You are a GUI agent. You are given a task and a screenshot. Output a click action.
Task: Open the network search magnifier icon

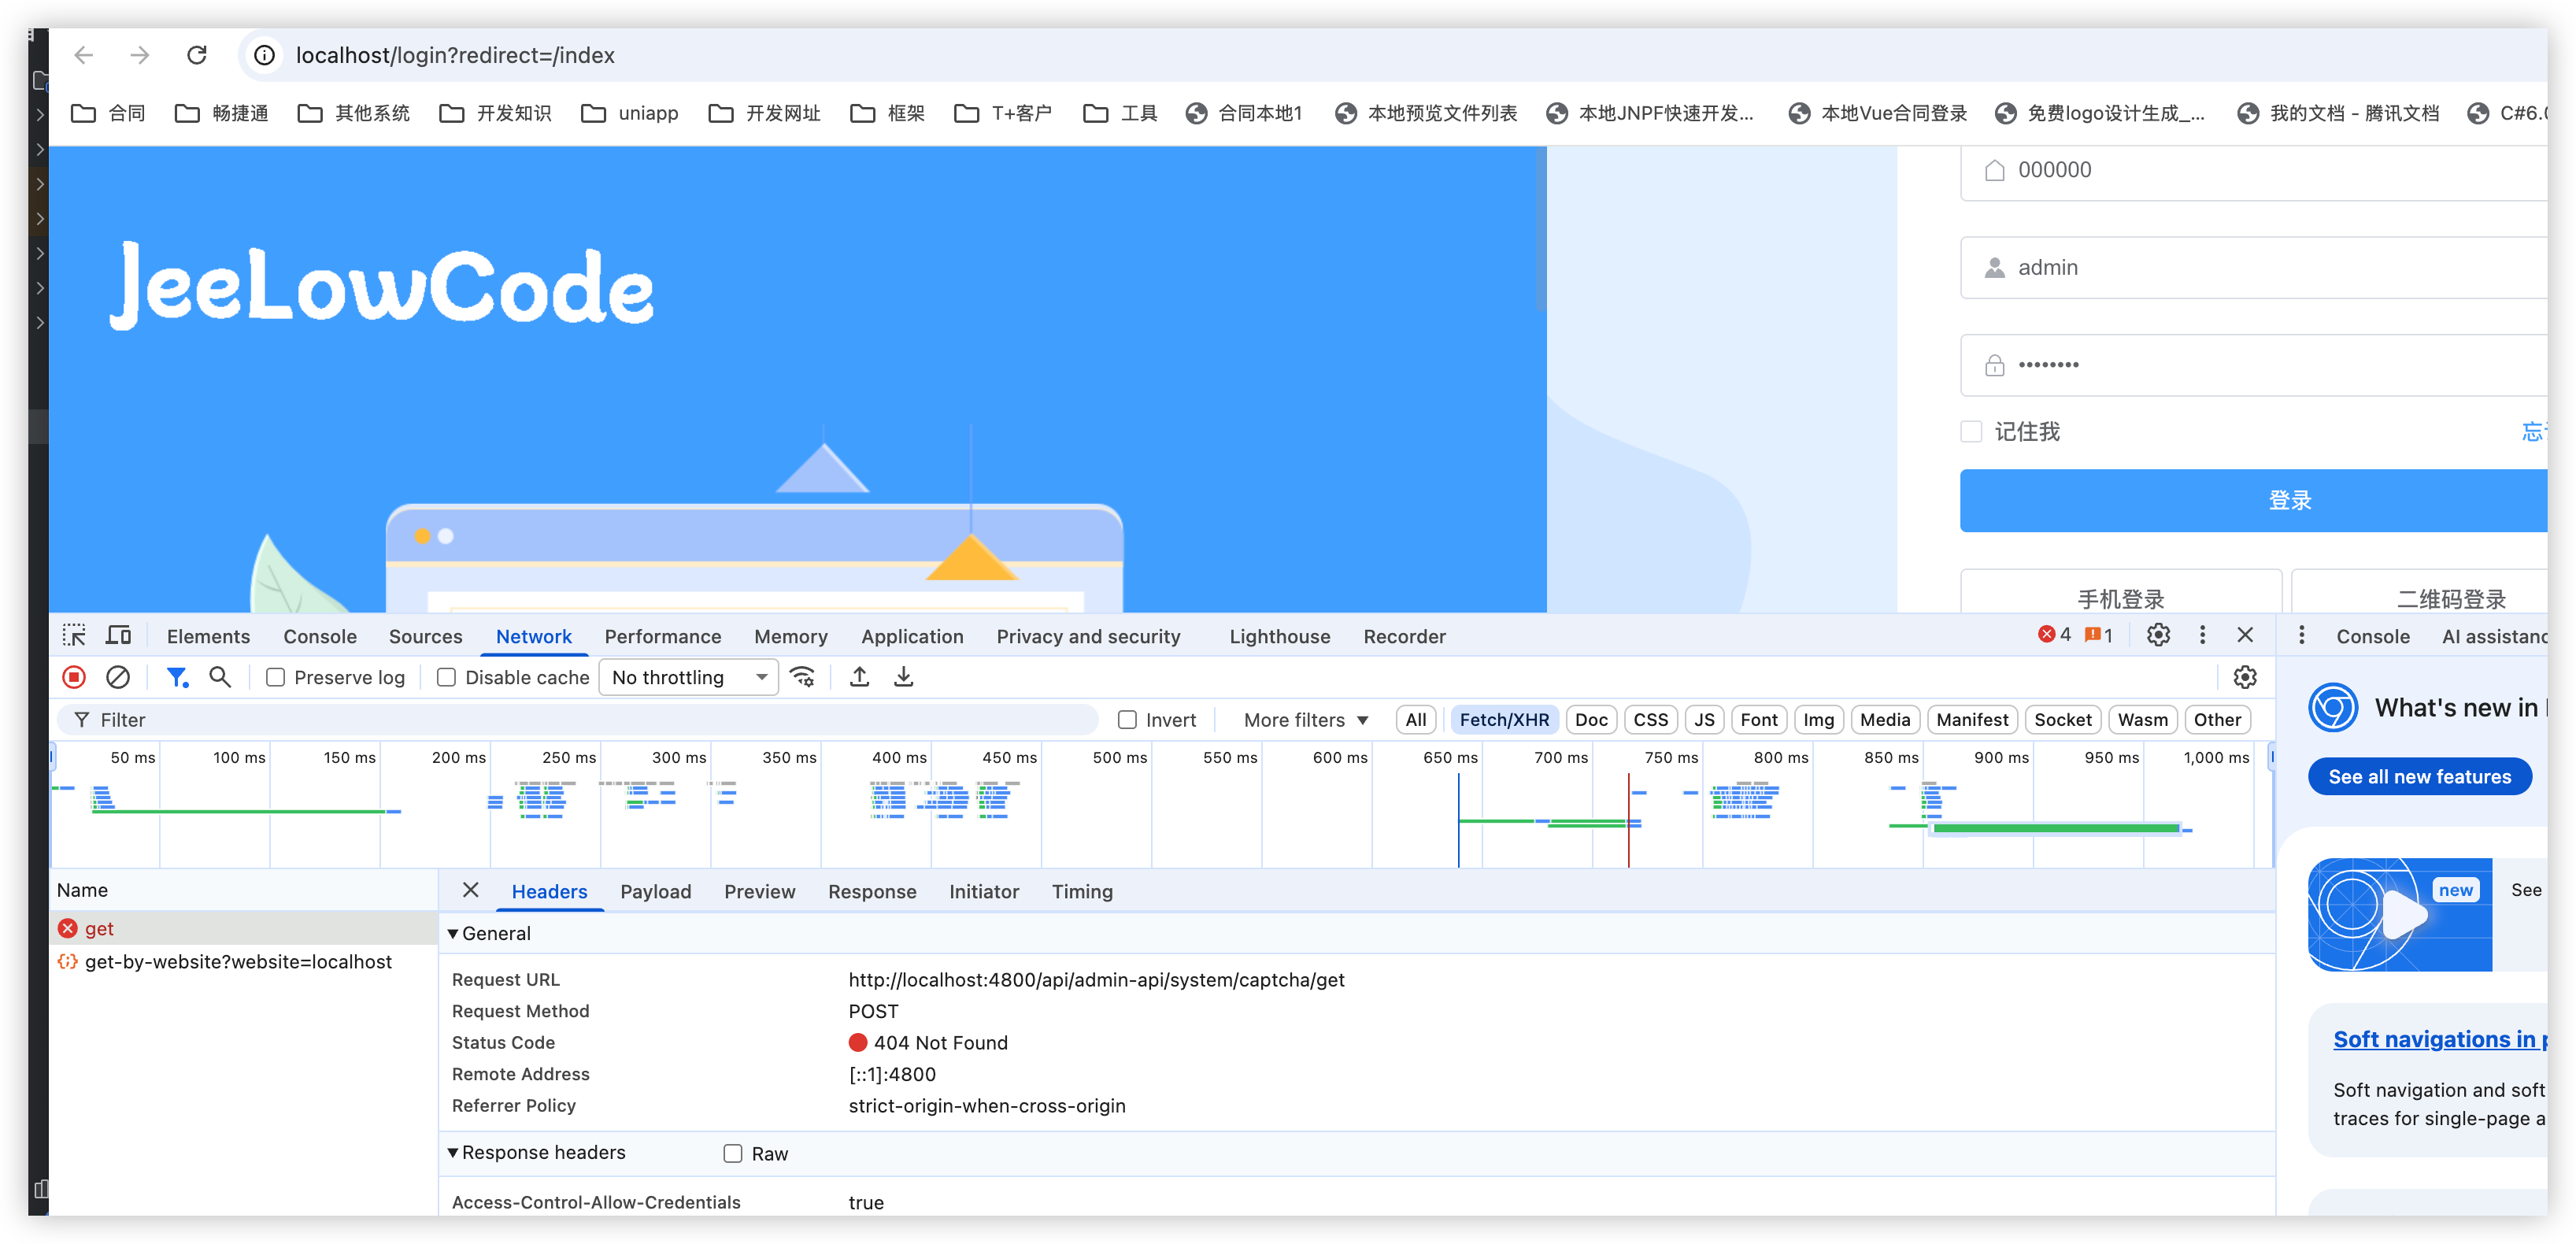(220, 677)
